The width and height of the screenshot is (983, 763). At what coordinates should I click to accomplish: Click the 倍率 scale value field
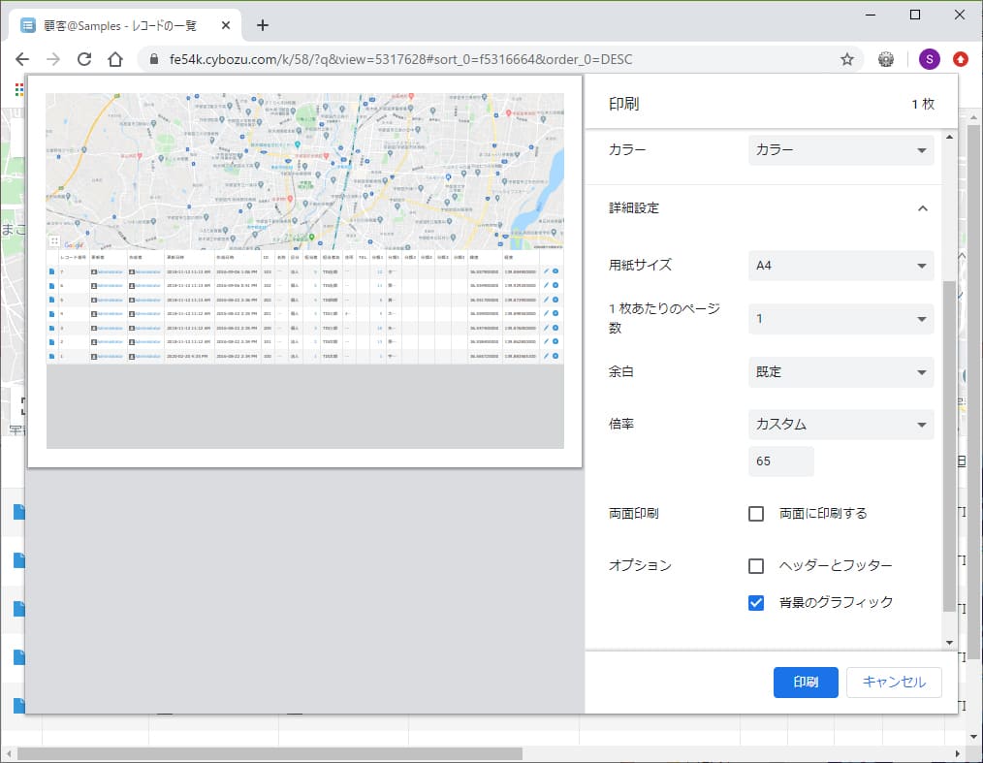[x=779, y=461]
